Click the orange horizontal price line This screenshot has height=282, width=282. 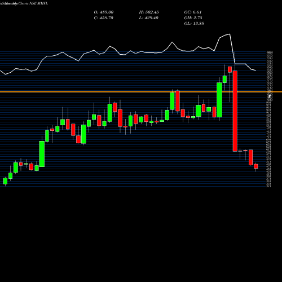(141, 92)
